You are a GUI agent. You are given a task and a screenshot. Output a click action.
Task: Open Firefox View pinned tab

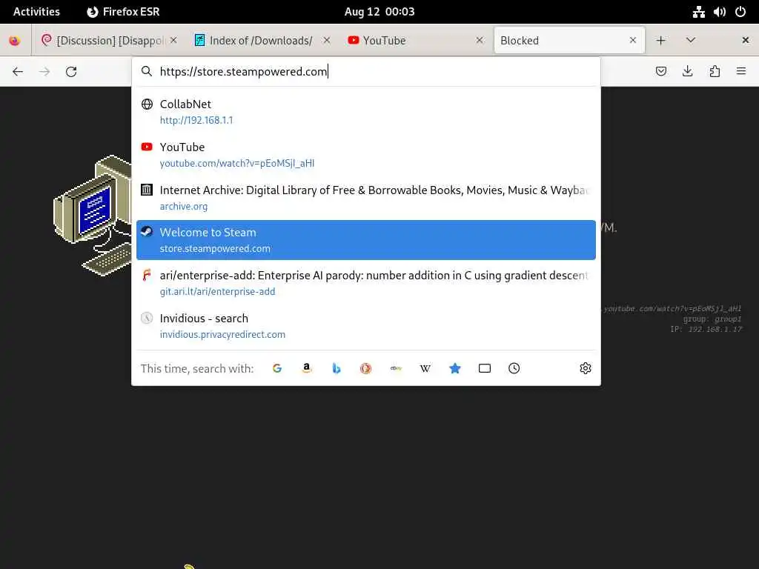coord(15,41)
